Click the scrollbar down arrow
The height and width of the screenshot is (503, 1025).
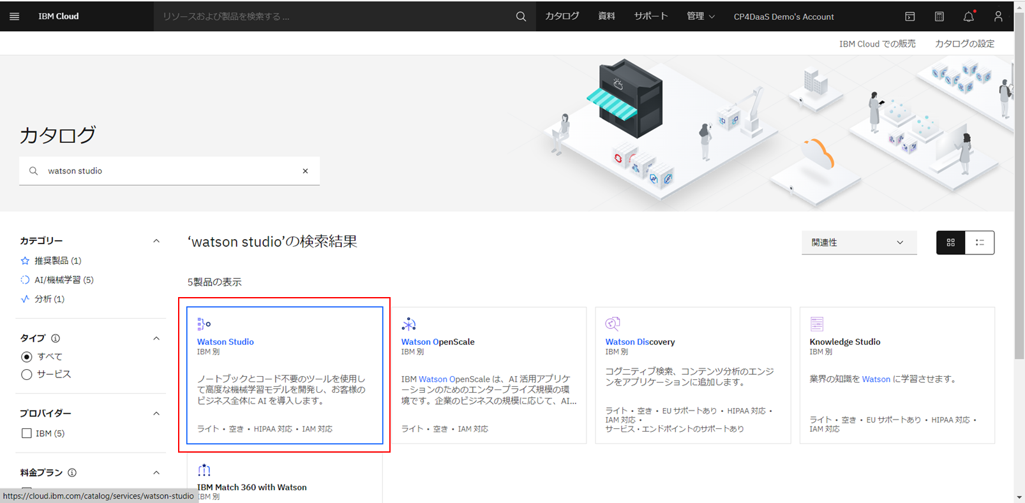pos(1019,497)
